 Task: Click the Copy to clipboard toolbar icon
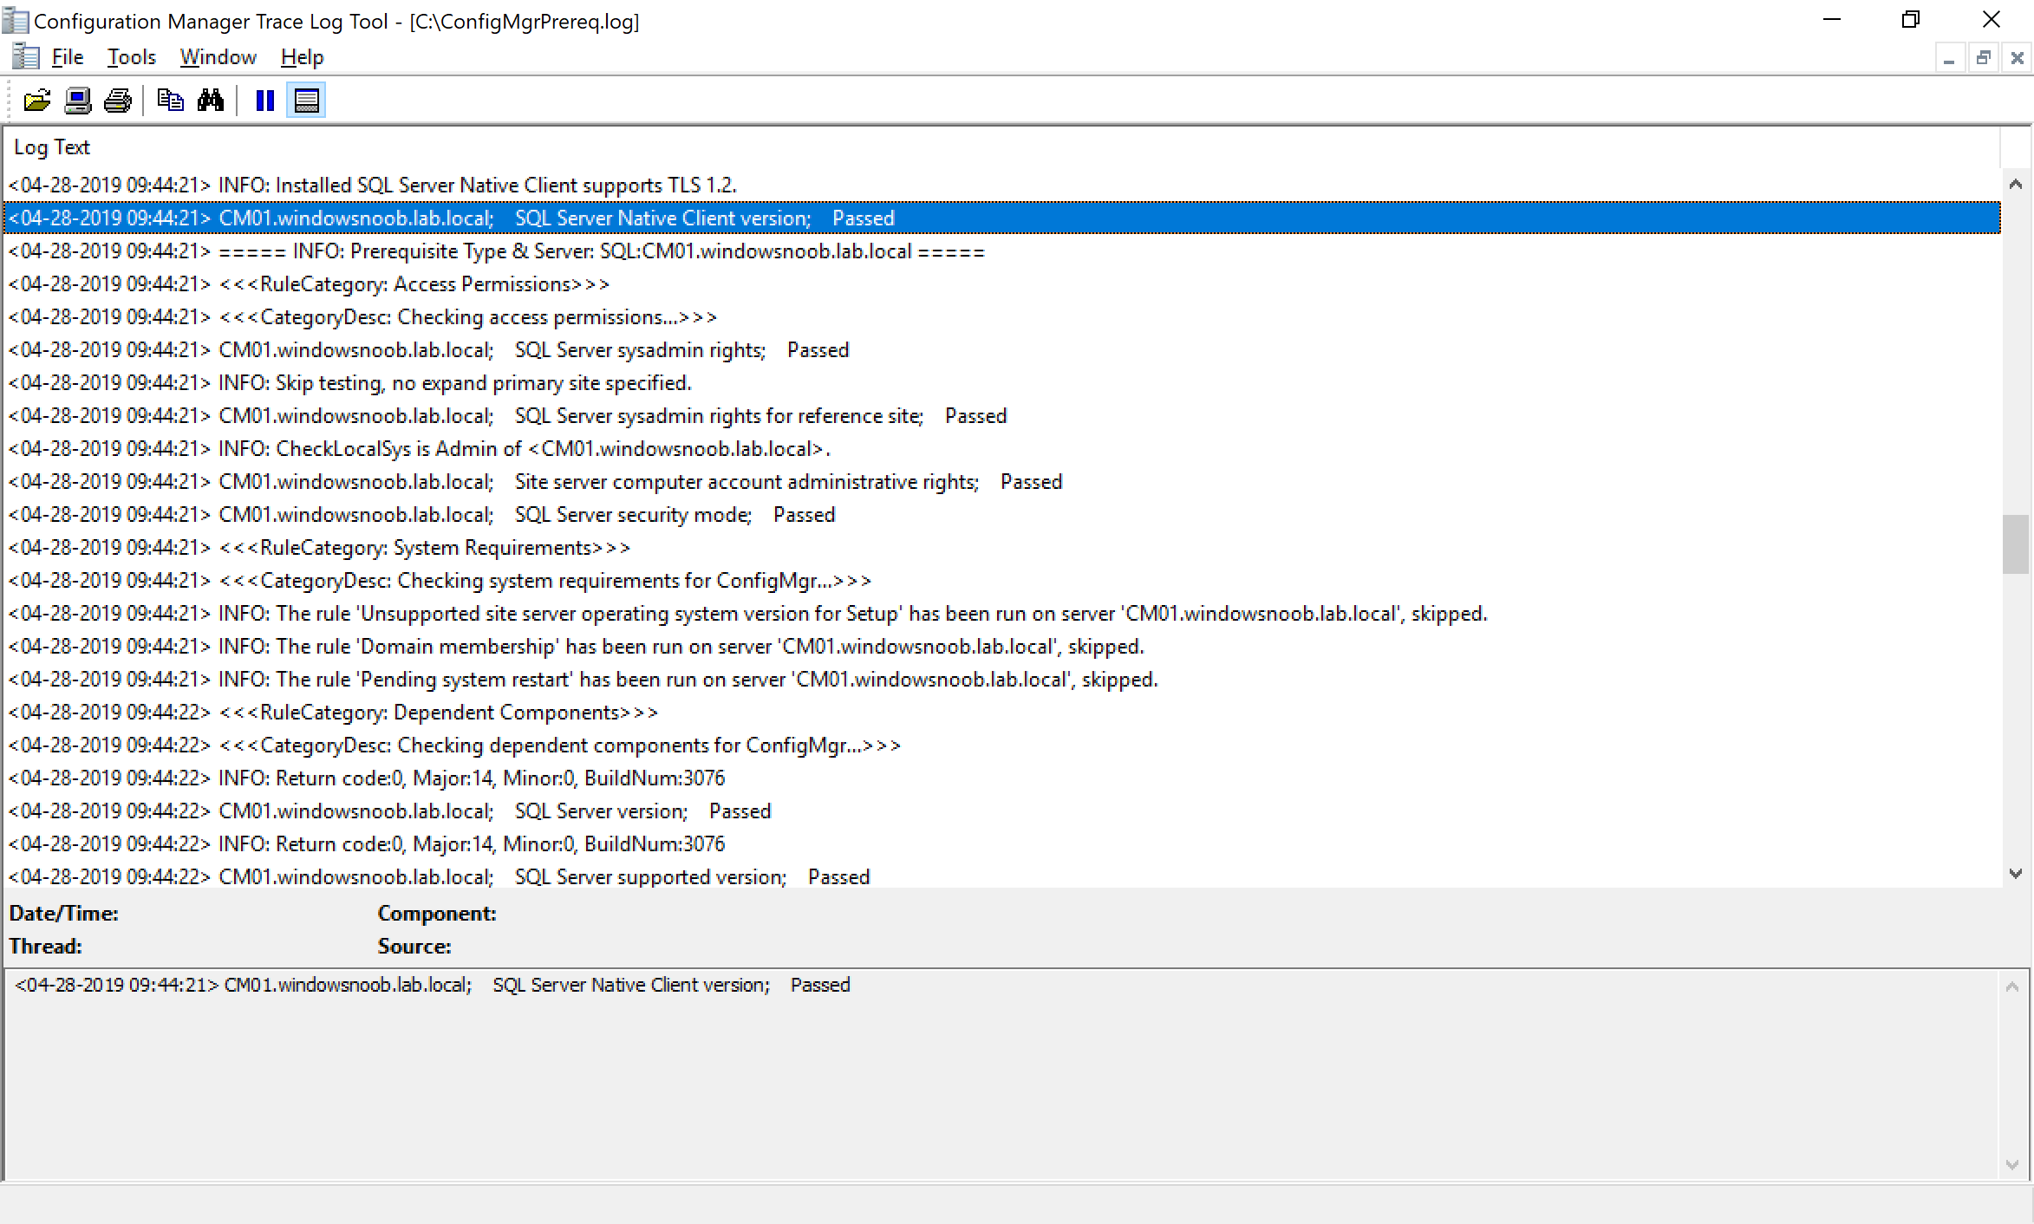pyautogui.click(x=170, y=101)
